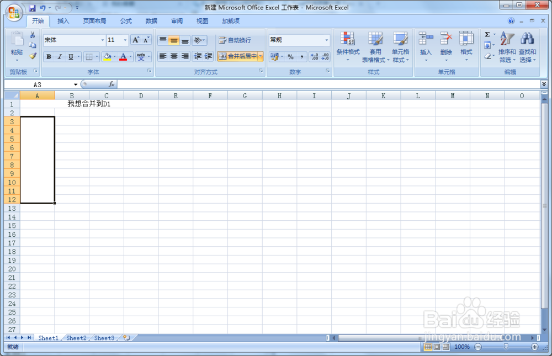Viewport: 552px width, 356px height.
Task: Open Sort and Filter (排序和筛选)
Action: 507,47
